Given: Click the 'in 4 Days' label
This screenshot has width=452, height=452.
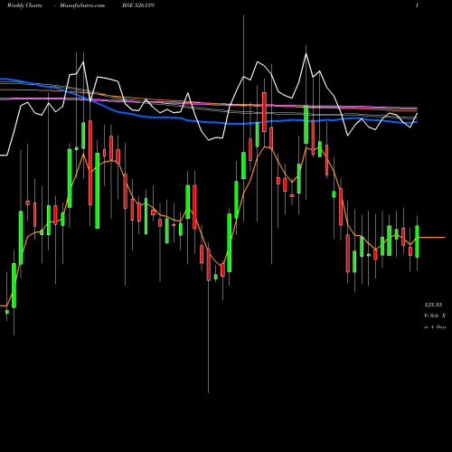Looking at the screenshot, I should [x=435, y=327].
